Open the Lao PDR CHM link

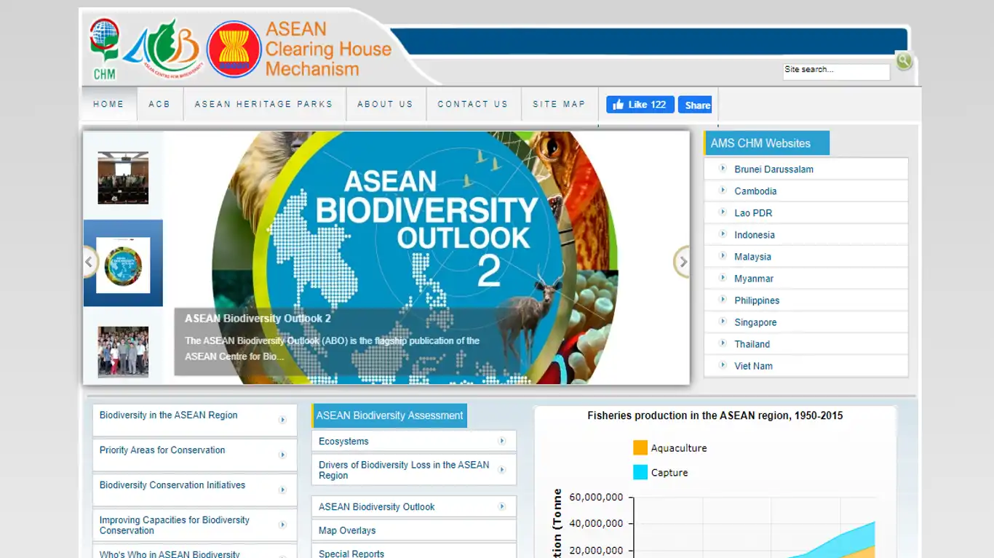pos(753,213)
